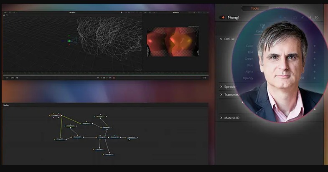Toggle keyframe diamond for Color row

coord(314,46)
